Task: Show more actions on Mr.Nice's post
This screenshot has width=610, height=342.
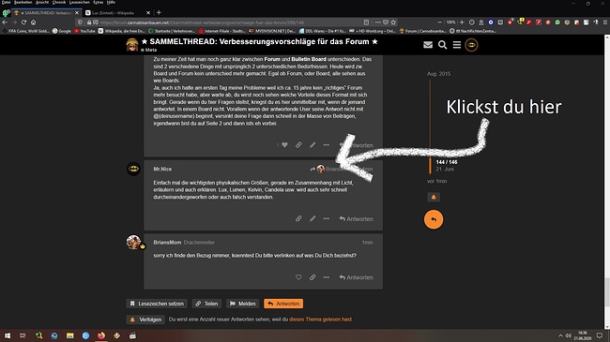Action: (x=326, y=219)
